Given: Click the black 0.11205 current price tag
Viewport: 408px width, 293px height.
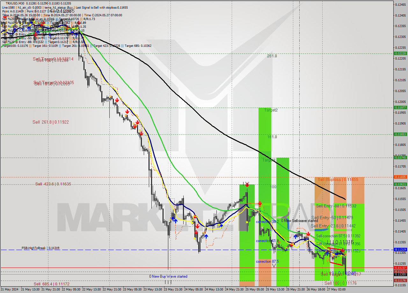Looking at the screenshot, I should coord(400,274).
